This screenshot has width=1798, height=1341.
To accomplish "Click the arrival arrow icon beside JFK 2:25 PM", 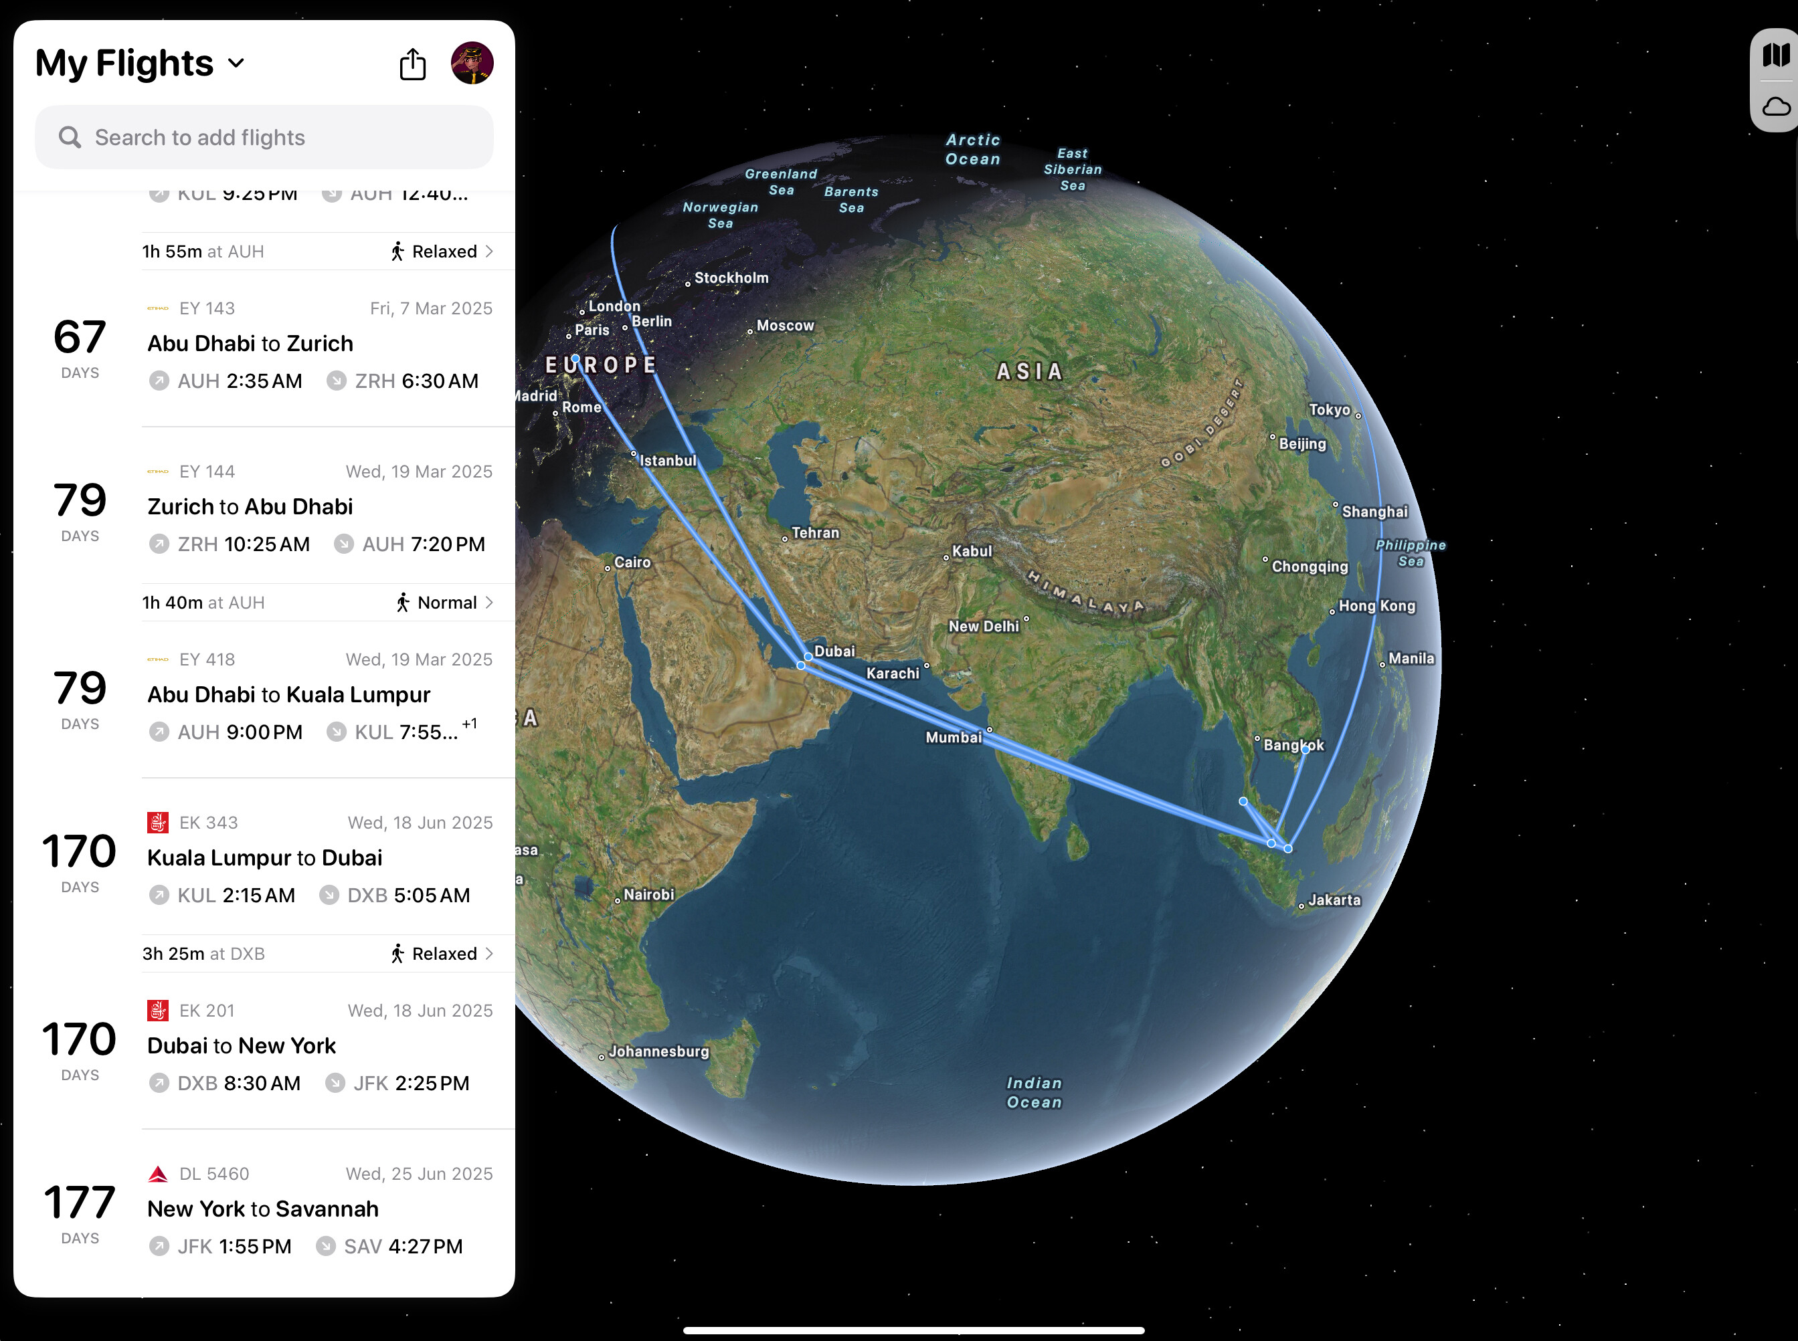I will click(x=335, y=1083).
